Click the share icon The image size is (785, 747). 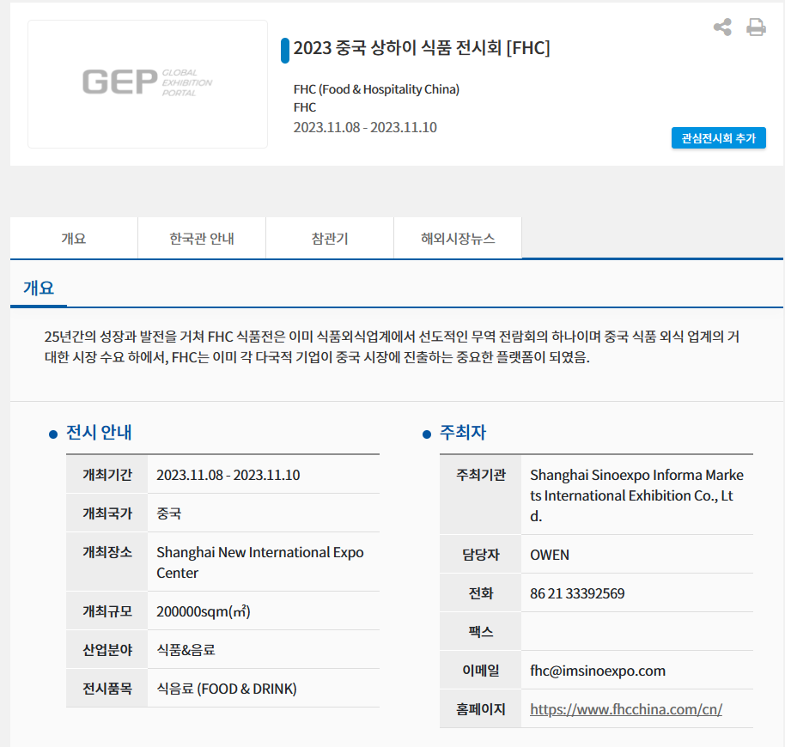(x=722, y=27)
